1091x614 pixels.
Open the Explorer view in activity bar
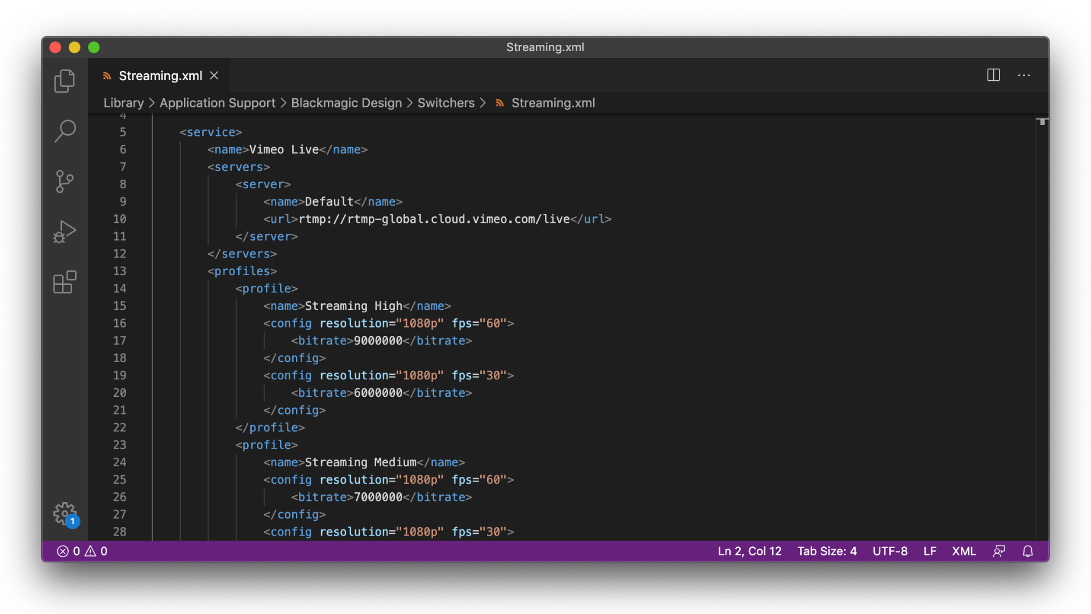64,81
